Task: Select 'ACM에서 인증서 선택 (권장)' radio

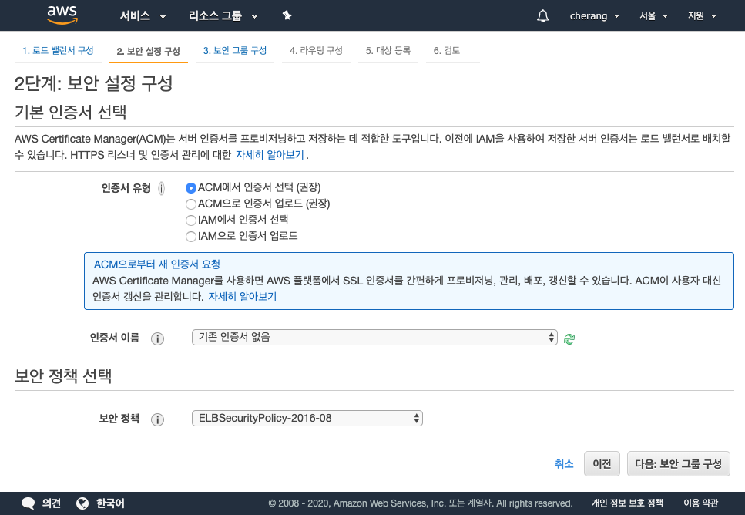Action: (x=190, y=188)
